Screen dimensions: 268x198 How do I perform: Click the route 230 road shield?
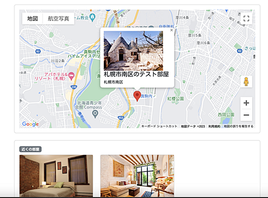[74, 87]
